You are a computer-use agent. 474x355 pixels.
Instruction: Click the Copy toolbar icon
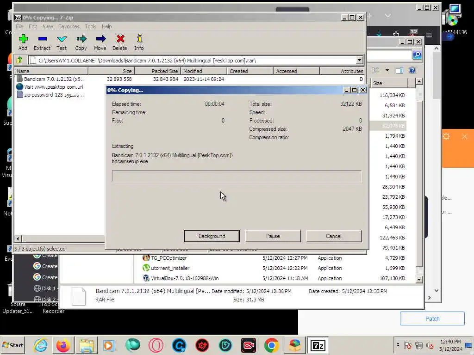click(x=81, y=42)
